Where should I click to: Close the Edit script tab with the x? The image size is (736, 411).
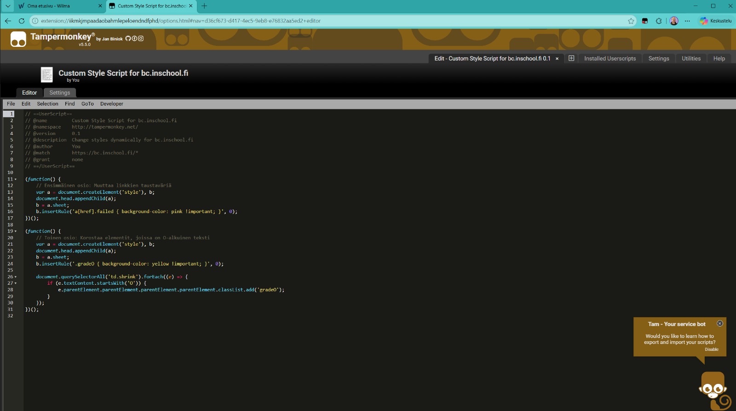coord(557,59)
